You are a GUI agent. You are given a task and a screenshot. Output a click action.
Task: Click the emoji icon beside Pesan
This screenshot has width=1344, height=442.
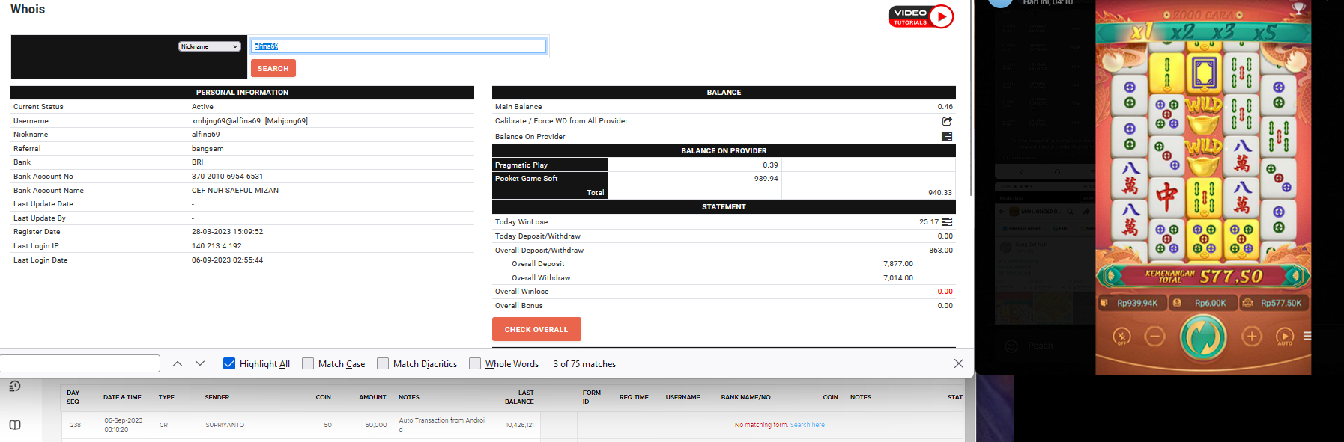pyautogui.click(x=1011, y=346)
